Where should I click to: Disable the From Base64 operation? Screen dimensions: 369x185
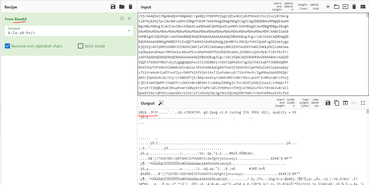coord(122,18)
